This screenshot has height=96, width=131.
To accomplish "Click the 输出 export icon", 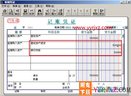I will (17, 12).
